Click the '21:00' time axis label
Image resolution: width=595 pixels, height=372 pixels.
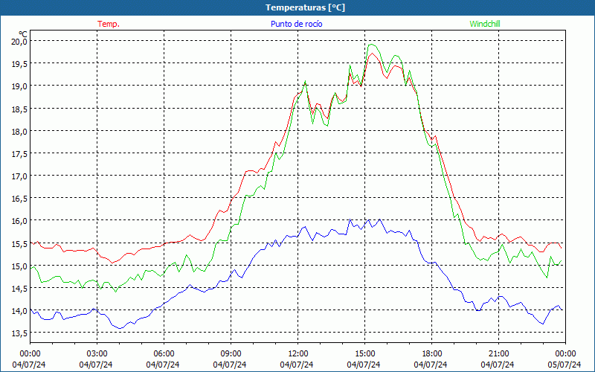[498, 354]
